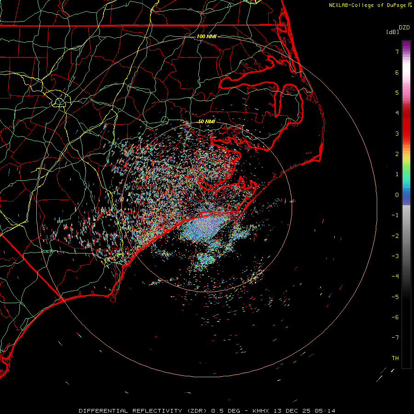
Task: Click the 2 value on the color scale
Action: pos(397,154)
